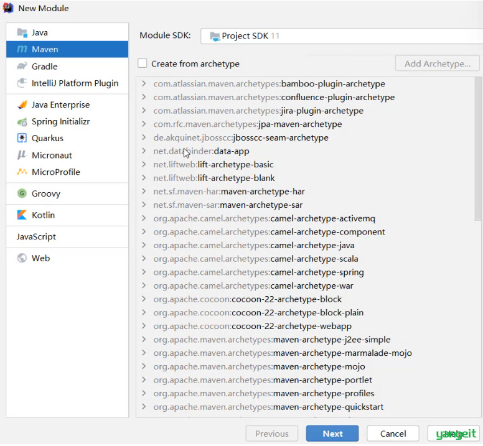
Task: Click the Project SDK folder icon
Action: 215,36
